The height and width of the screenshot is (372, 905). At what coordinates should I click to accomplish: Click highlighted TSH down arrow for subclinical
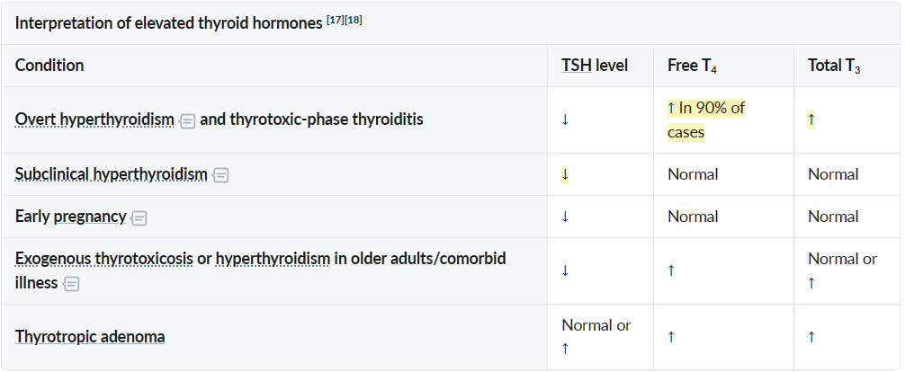pyautogui.click(x=565, y=174)
